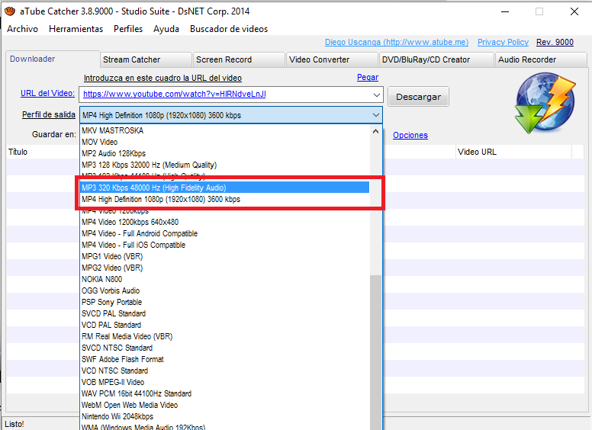Open the Perfiles menu
The width and height of the screenshot is (592, 430).
click(x=128, y=29)
